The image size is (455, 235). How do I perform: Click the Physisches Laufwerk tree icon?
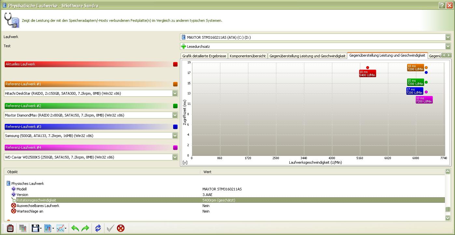coord(8,184)
